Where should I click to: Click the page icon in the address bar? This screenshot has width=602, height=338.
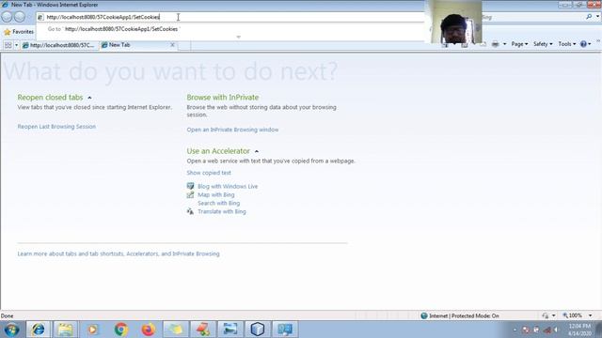pos(40,17)
